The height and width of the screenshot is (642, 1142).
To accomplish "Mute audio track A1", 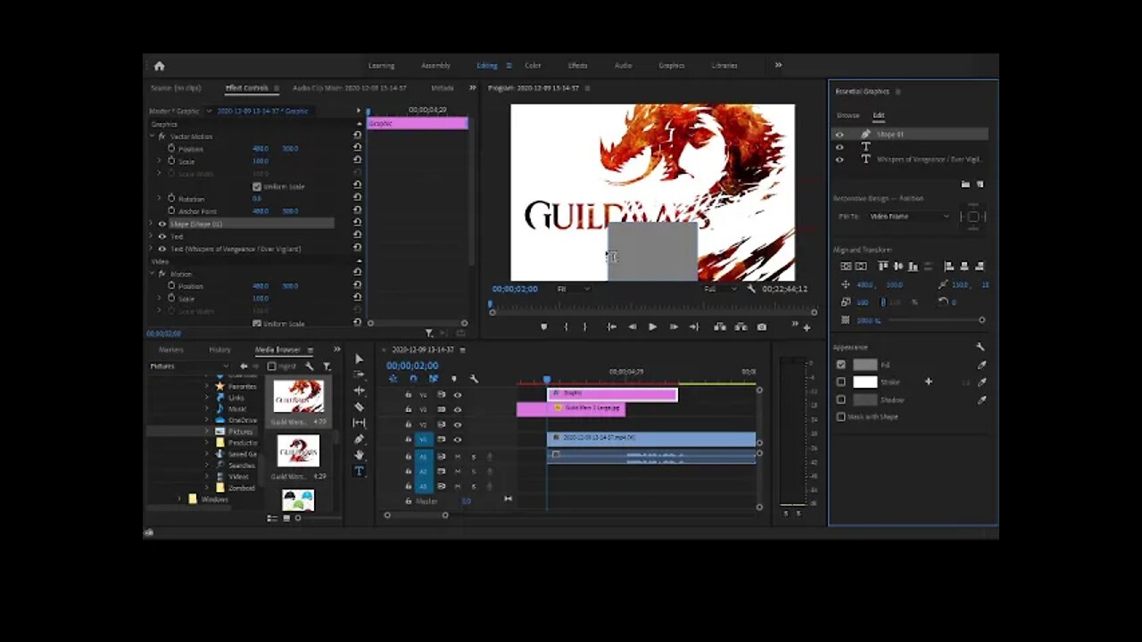I will tap(458, 457).
